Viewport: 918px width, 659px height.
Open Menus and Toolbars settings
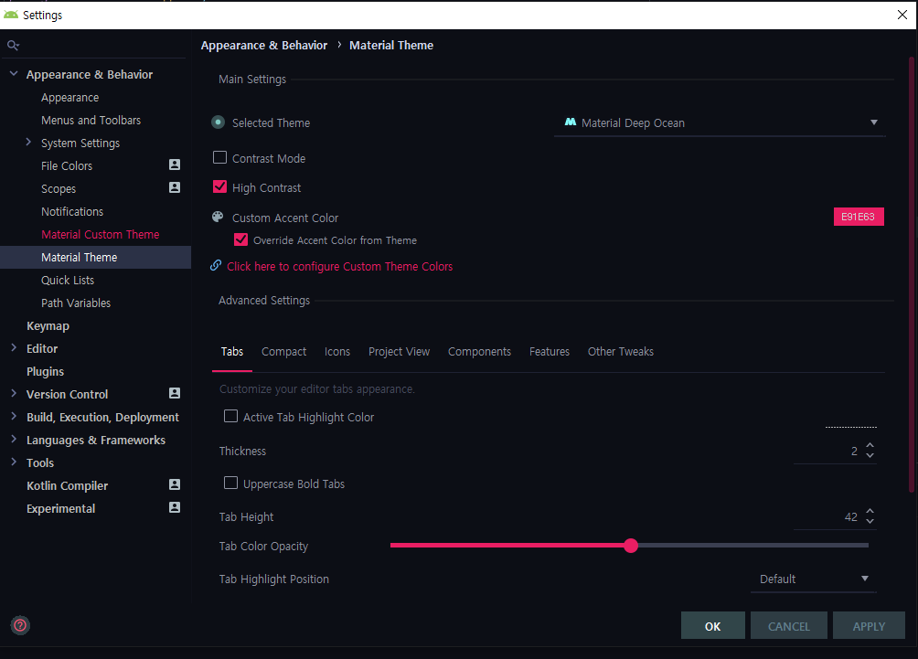point(91,120)
